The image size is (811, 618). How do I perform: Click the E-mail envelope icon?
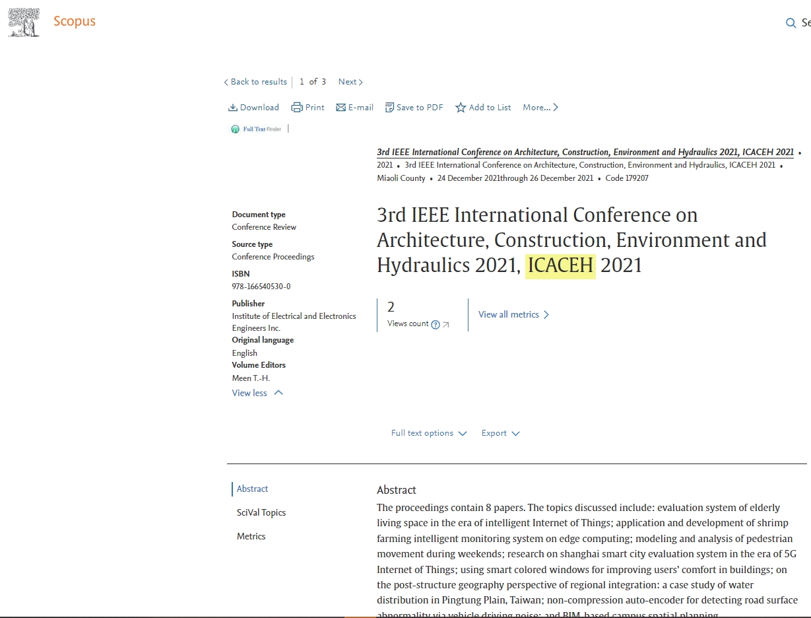coord(341,108)
